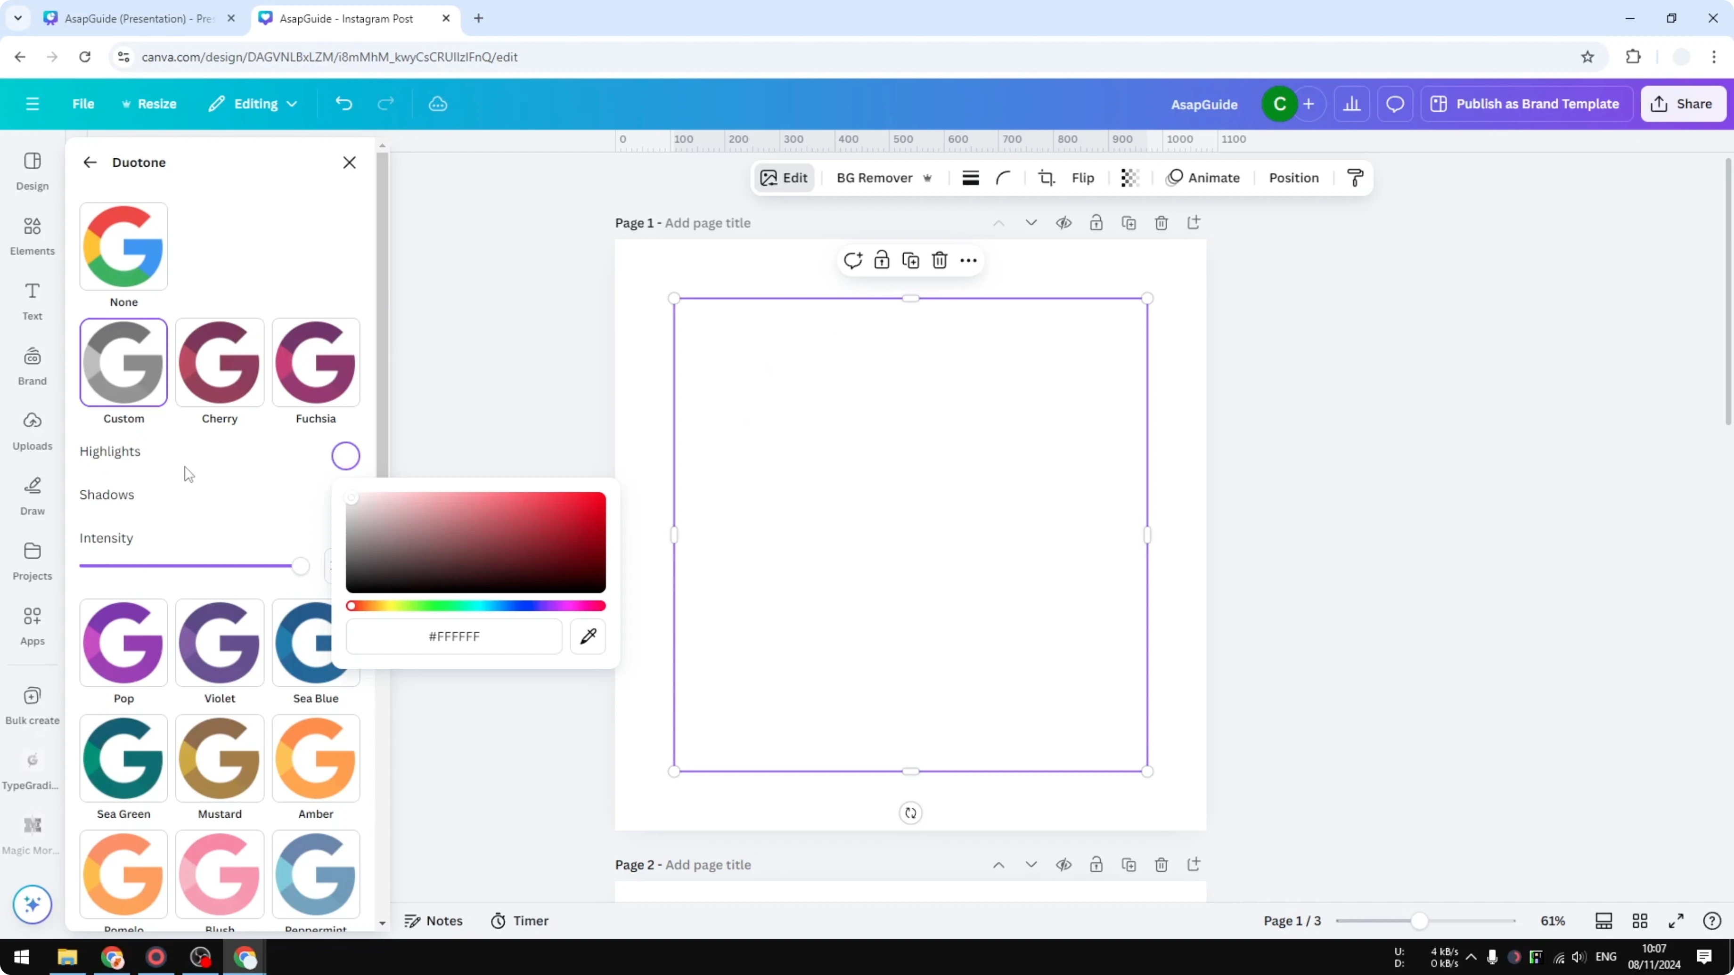Select the eyedropper in the color picker
Image resolution: width=1734 pixels, height=975 pixels.
[x=587, y=636]
